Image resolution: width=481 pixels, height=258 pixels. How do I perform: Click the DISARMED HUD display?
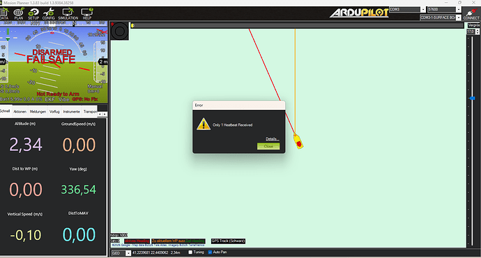click(52, 52)
